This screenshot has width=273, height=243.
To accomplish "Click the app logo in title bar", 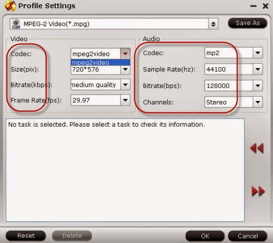I will 10,6.
